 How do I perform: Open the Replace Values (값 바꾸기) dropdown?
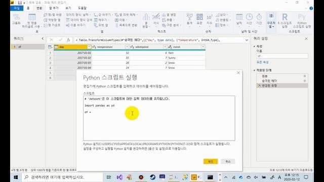[103, 15]
